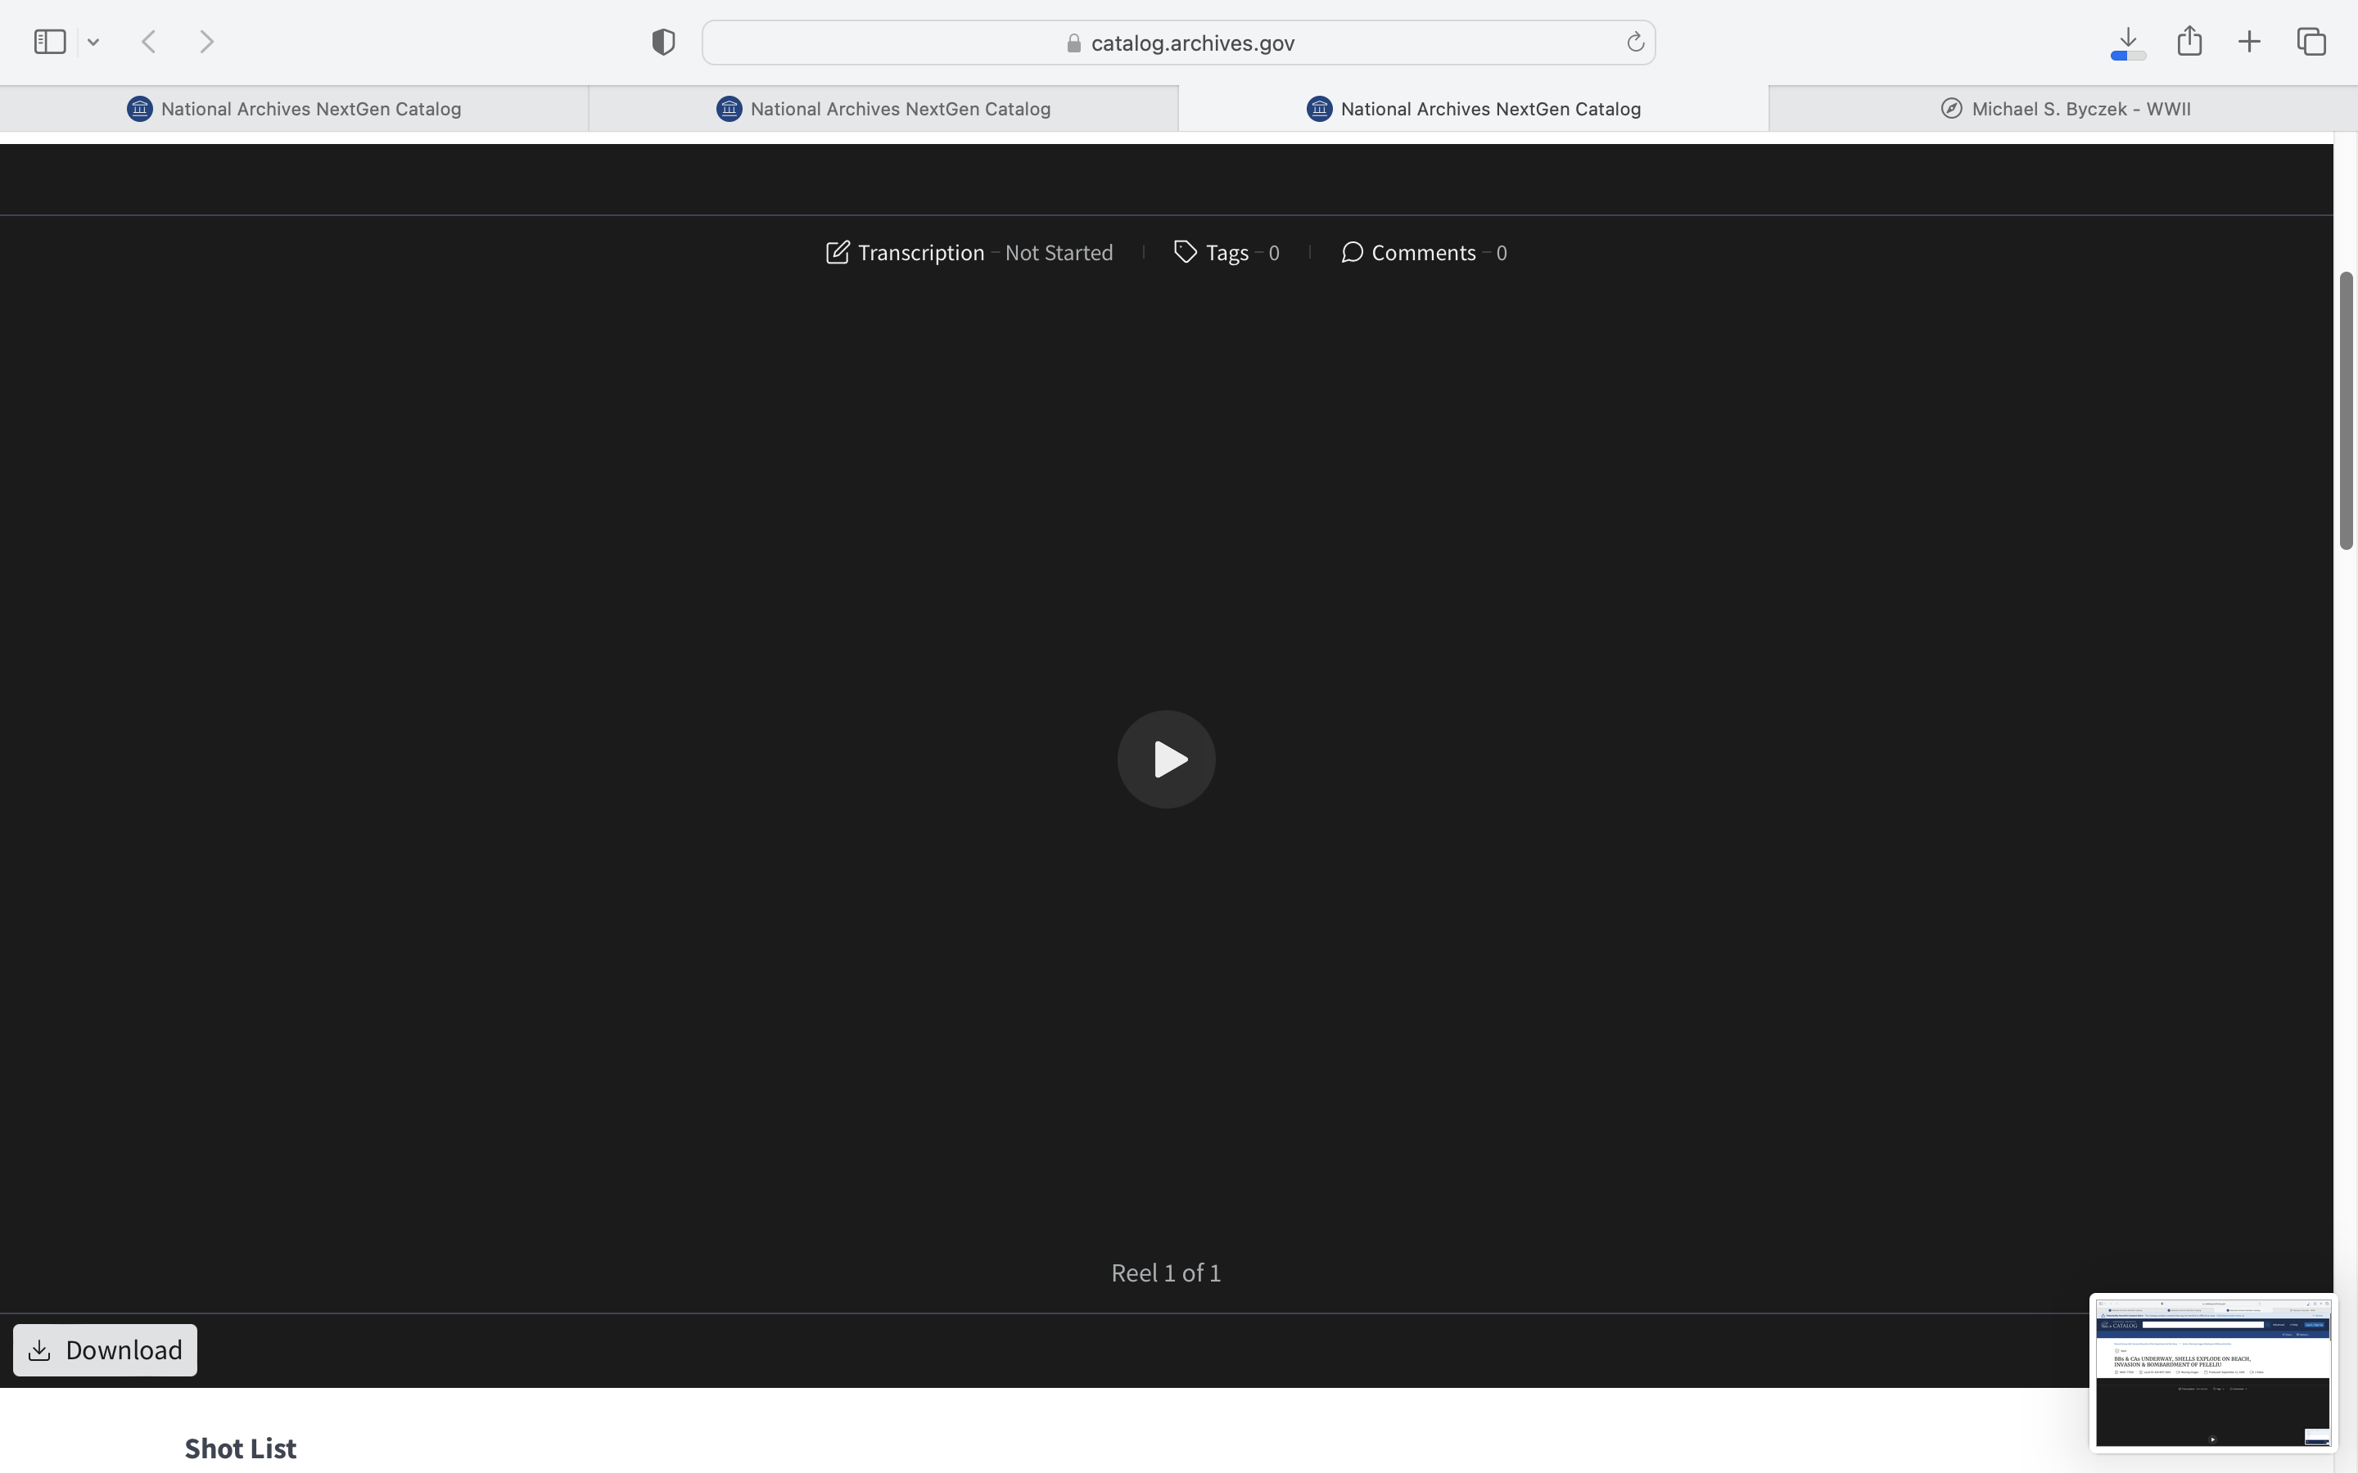Go forward to the next page
Screen dimensions: 2358x1473
coord(206,42)
